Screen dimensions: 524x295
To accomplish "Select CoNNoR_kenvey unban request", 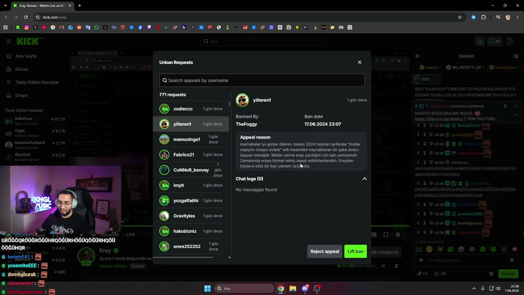I will point(191,170).
